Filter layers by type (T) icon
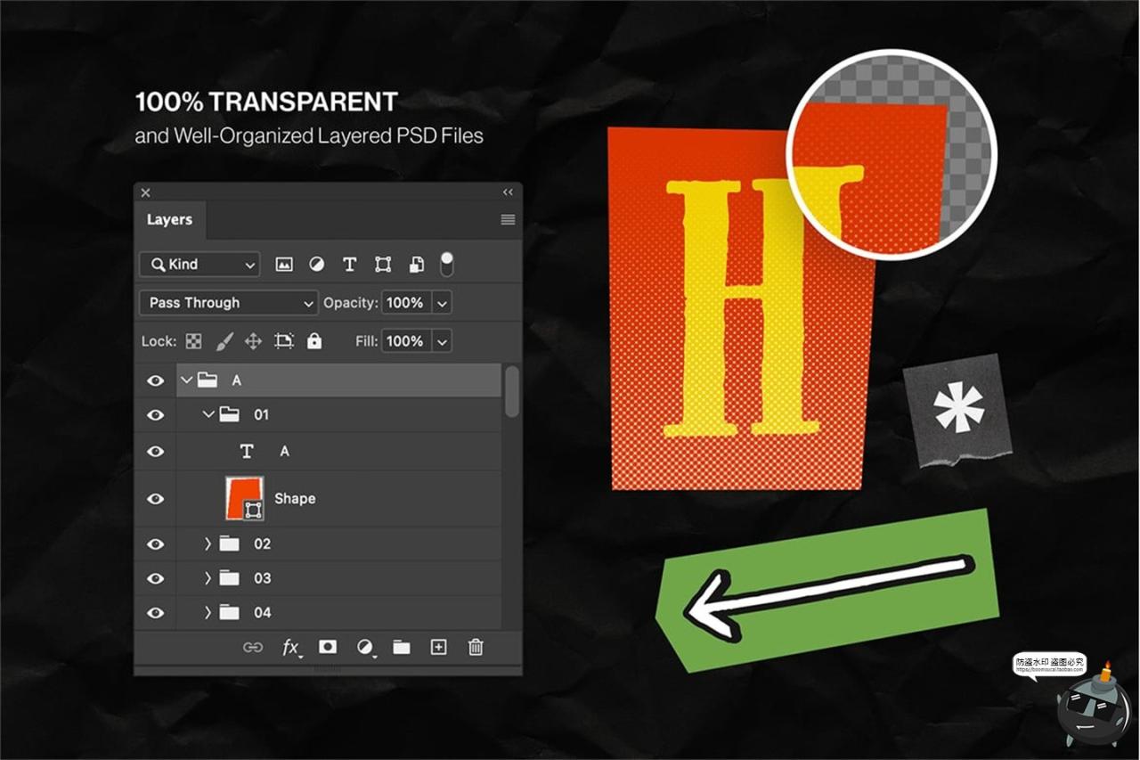The width and height of the screenshot is (1140, 760). (x=349, y=265)
